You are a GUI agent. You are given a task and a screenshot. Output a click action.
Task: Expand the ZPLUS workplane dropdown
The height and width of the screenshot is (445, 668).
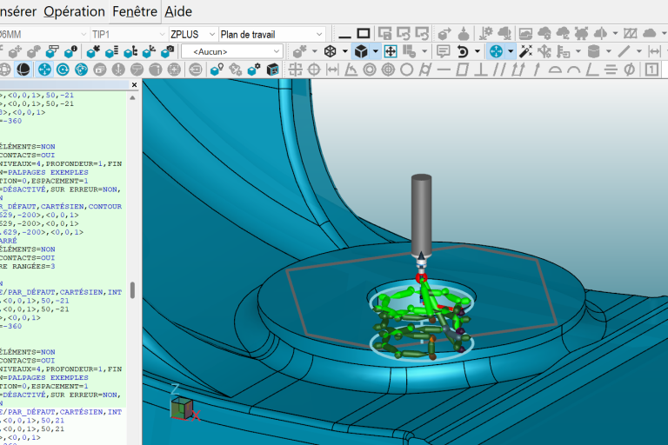pos(211,34)
